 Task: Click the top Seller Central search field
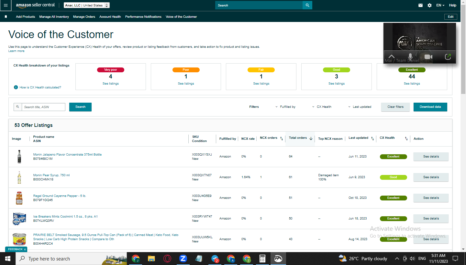point(259,5)
